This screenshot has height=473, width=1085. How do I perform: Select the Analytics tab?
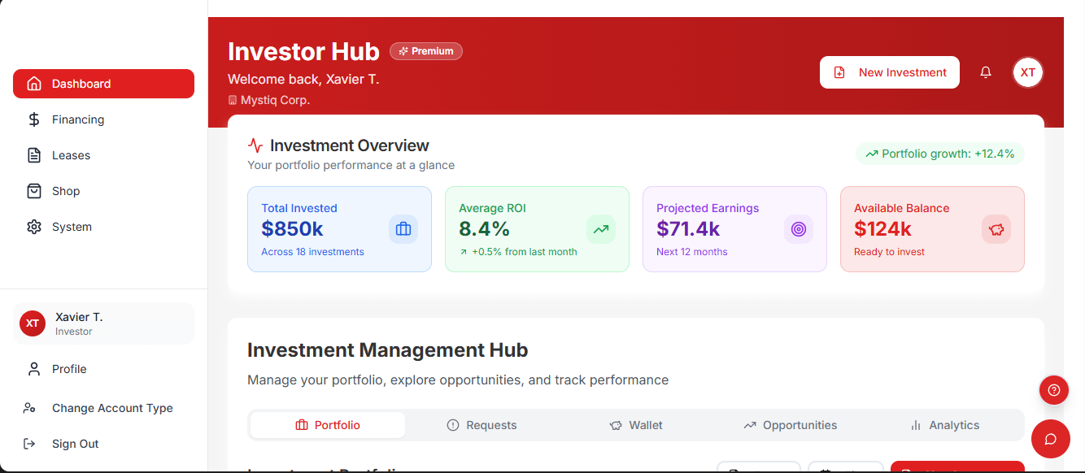coord(944,425)
